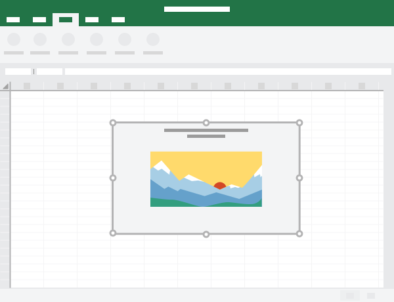Select the second column header

tap(60, 86)
